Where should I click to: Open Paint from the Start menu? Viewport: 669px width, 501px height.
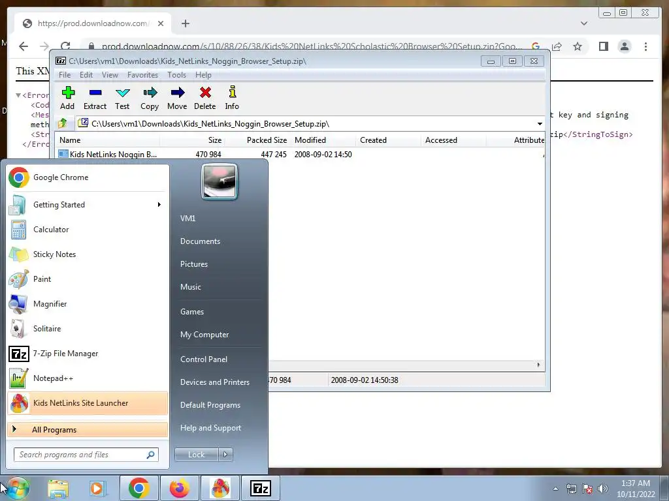pyautogui.click(x=88, y=279)
